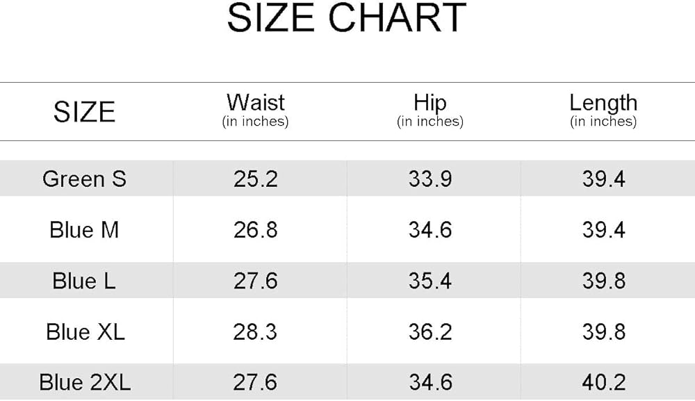Select the 36.2 hip value
Screen dimensions: 695x401
[430, 332]
